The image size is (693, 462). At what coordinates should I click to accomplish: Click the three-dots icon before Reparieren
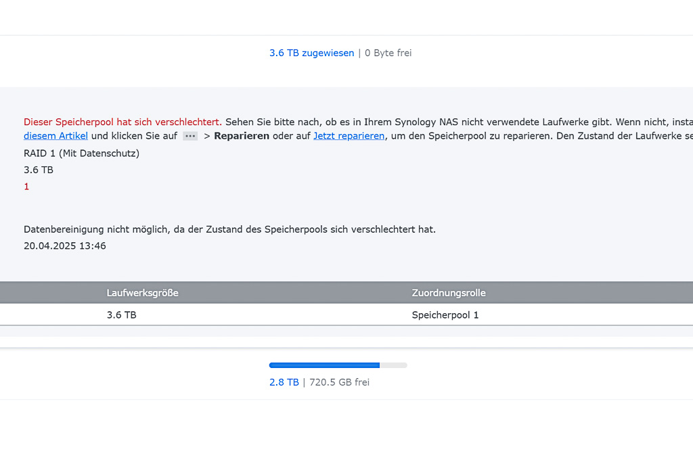point(190,136)
